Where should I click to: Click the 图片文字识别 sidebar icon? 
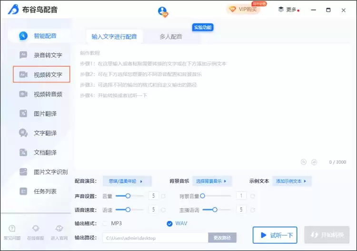pyautogui.click(x=23, y=172)
